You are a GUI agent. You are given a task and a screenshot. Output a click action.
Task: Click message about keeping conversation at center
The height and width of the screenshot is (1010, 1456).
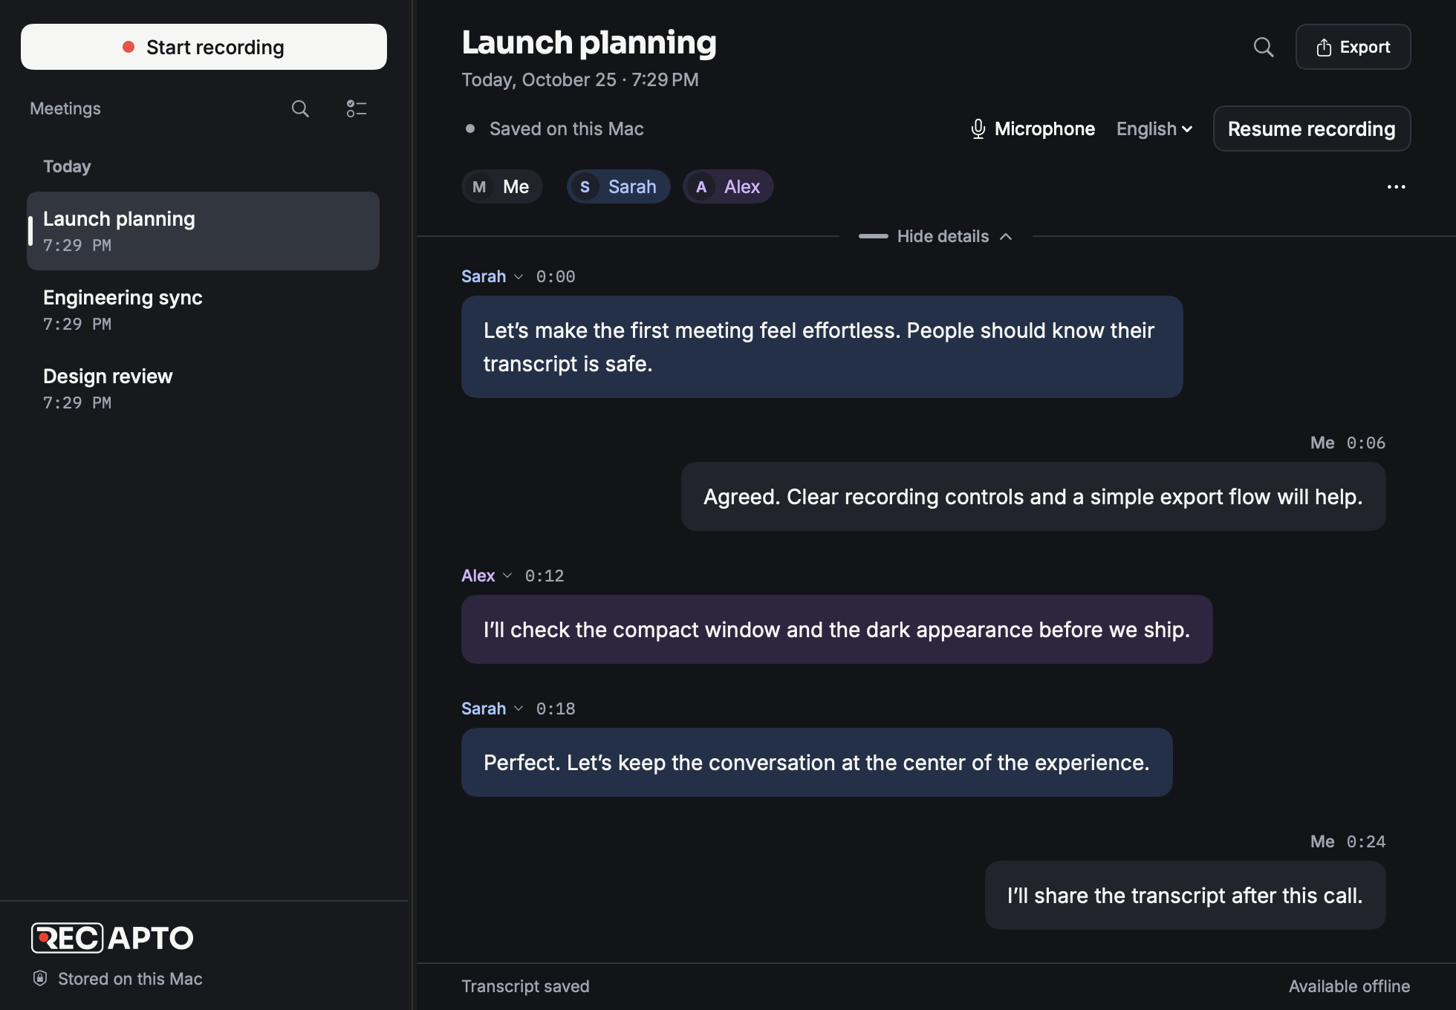pyautogui.click(x=817, y=762)
